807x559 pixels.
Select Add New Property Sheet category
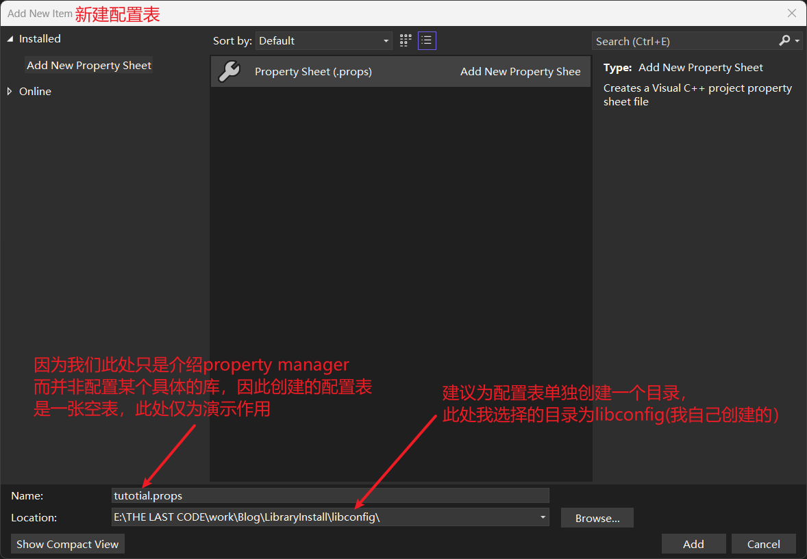[89, 65]
